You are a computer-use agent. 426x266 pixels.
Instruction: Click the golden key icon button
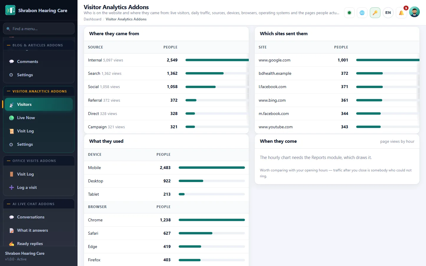[x=375, y=13]
